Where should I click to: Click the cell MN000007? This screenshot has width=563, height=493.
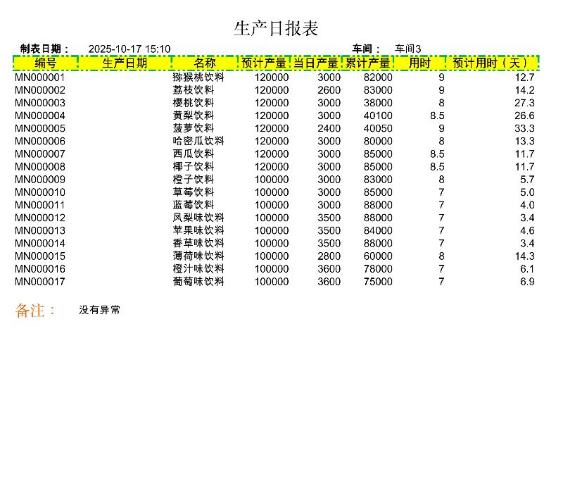coord(40,154)
